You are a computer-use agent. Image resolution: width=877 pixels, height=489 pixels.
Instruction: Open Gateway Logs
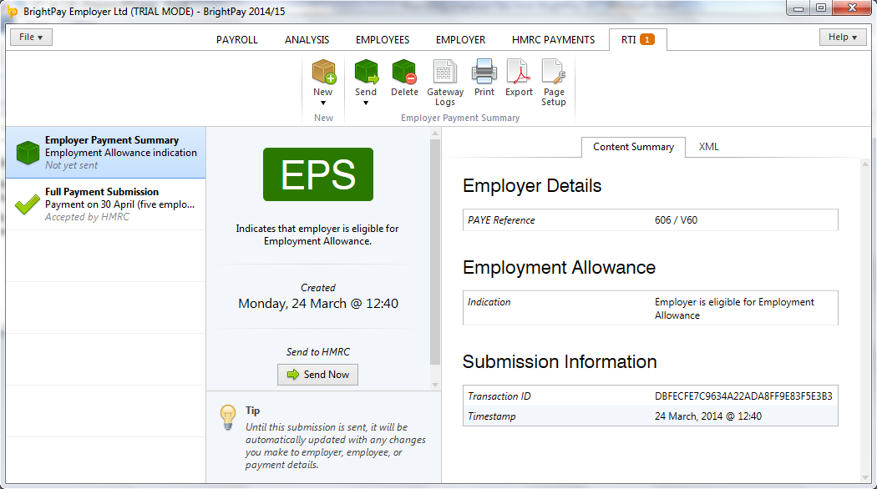(444, 83)
